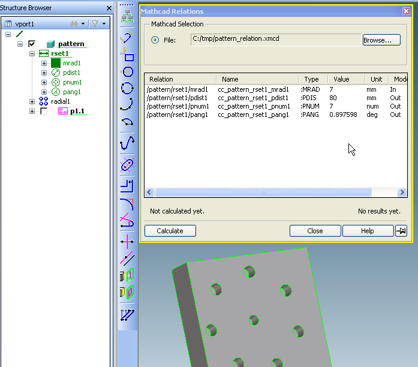Expand the p1.1 node
Viewport: 418px width, 367px height.
coord(32,111)
